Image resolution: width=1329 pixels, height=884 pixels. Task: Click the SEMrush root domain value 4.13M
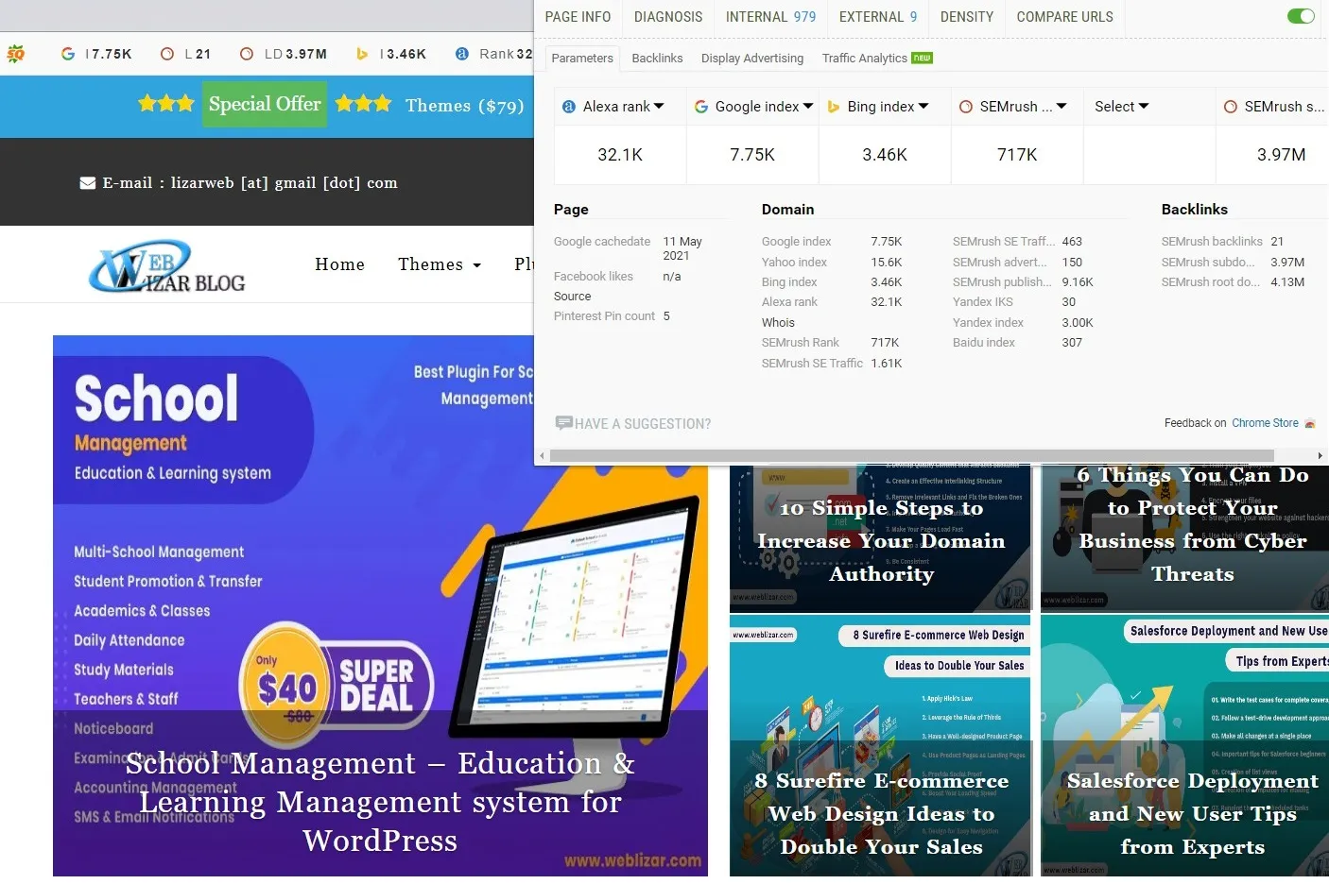[x=1287, y=282]
